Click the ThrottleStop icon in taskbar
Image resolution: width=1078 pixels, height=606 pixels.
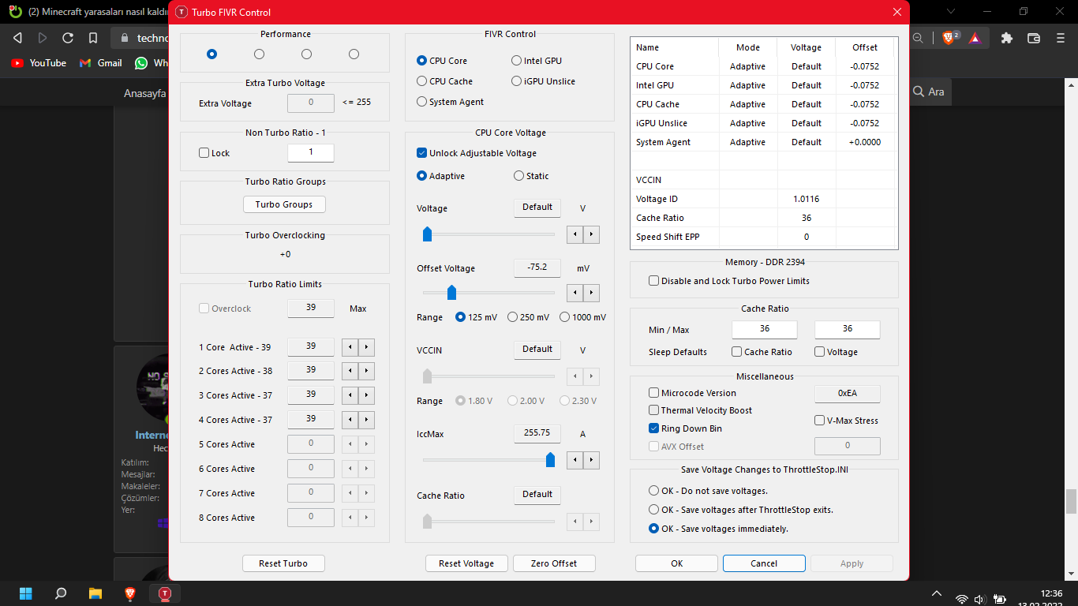click(x=165, y=593)
